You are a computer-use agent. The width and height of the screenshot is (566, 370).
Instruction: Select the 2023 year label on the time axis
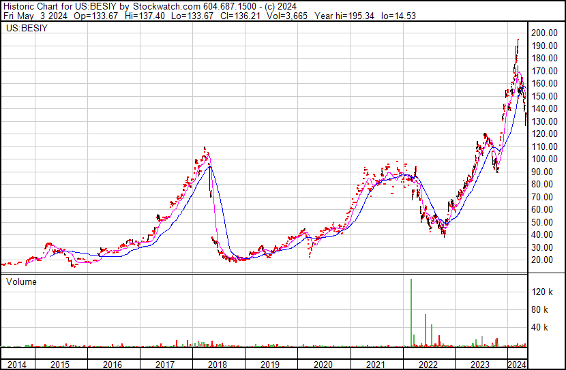point(481,365)
